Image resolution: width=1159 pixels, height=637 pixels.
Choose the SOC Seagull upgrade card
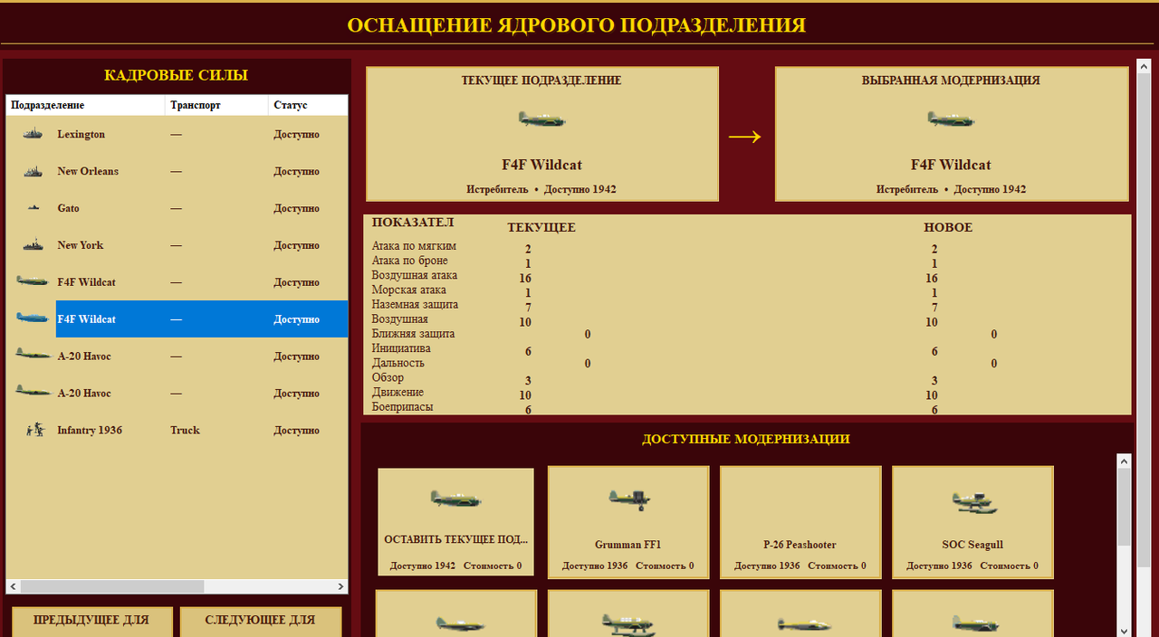click(972, 522)
